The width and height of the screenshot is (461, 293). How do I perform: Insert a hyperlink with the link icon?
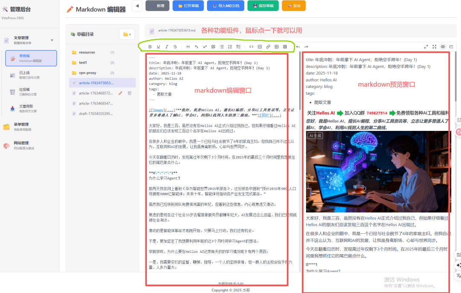[268, 47]
